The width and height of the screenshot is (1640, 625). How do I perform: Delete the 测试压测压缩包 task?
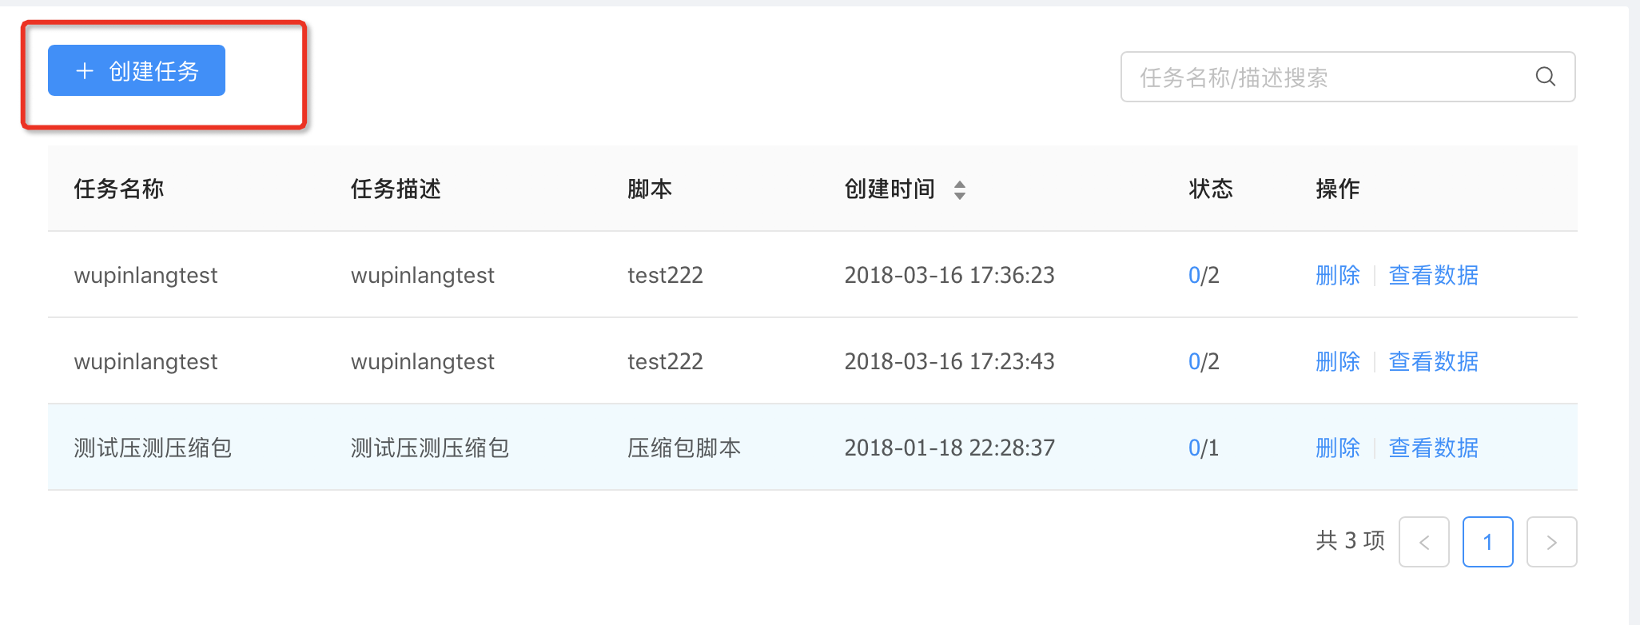click(1337, 448)
